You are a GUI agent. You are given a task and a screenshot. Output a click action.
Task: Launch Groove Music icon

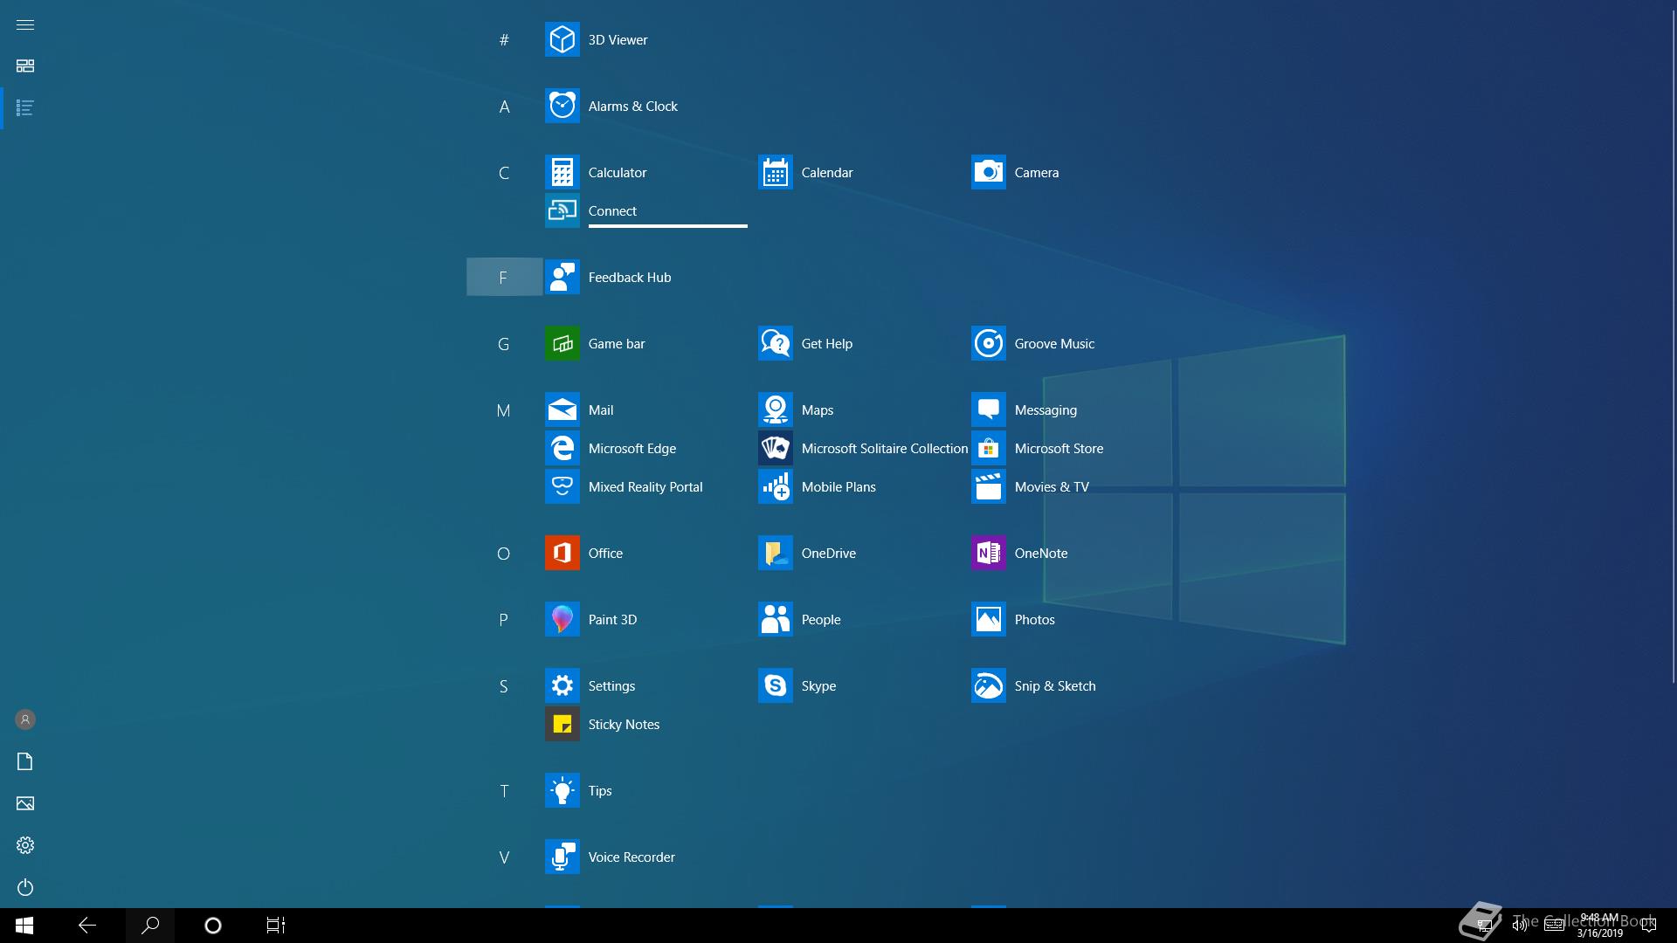pyautogui.click(x=988, y=343)
